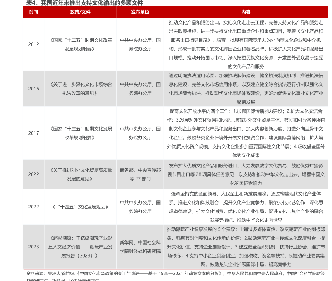This screenshot has width=332, height=281.
Task: Click the 超越潮流 潮玩产业 report title
Action: click(80, 247)
